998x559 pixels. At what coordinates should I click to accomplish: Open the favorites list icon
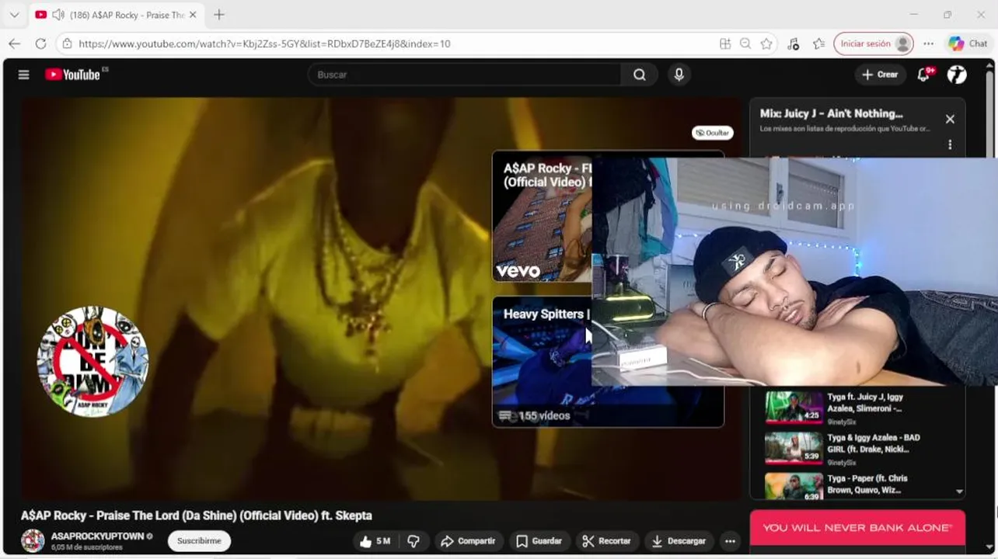click(x=818, y=43)
